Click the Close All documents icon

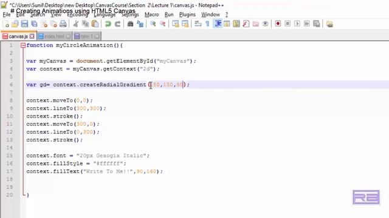tap(53, 24)
